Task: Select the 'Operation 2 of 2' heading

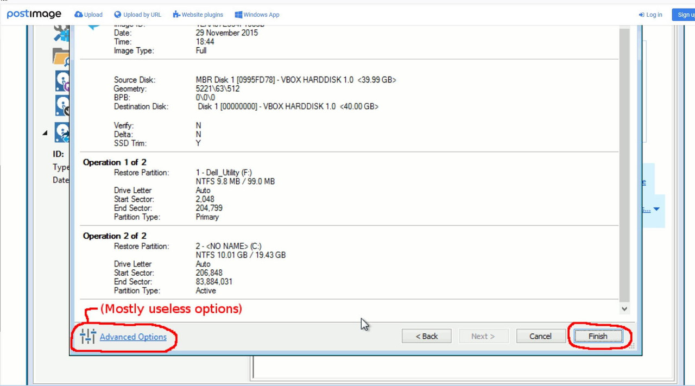Action: [115, 236]
